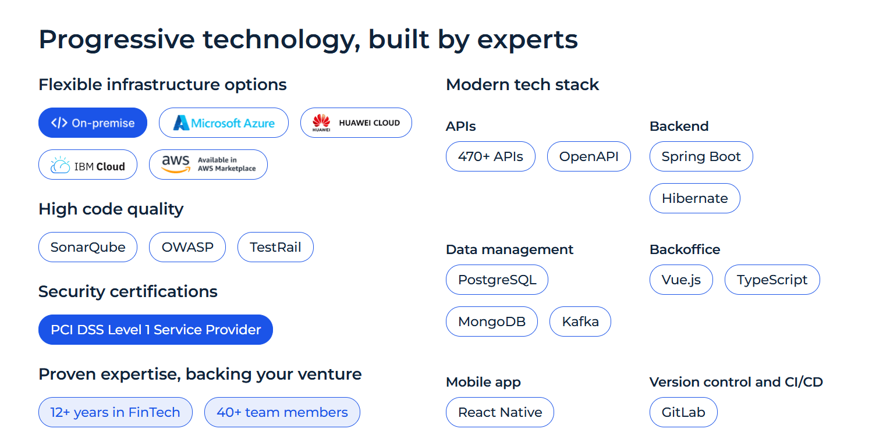Select the Huawei Cloud logo badge
Screen dimensions: 890x443
pyautogui.click(x=356, y=123)
